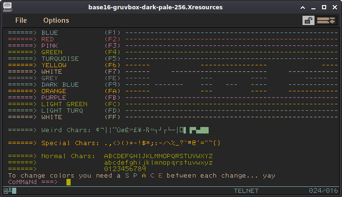Open the Options menu
Image resolution: width=342 pixels, height=197 pixels.
coord(56,20)
